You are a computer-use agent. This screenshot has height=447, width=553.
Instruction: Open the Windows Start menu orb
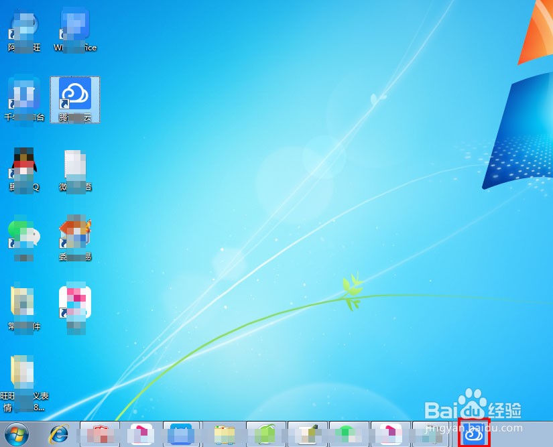tap(17, 434)
